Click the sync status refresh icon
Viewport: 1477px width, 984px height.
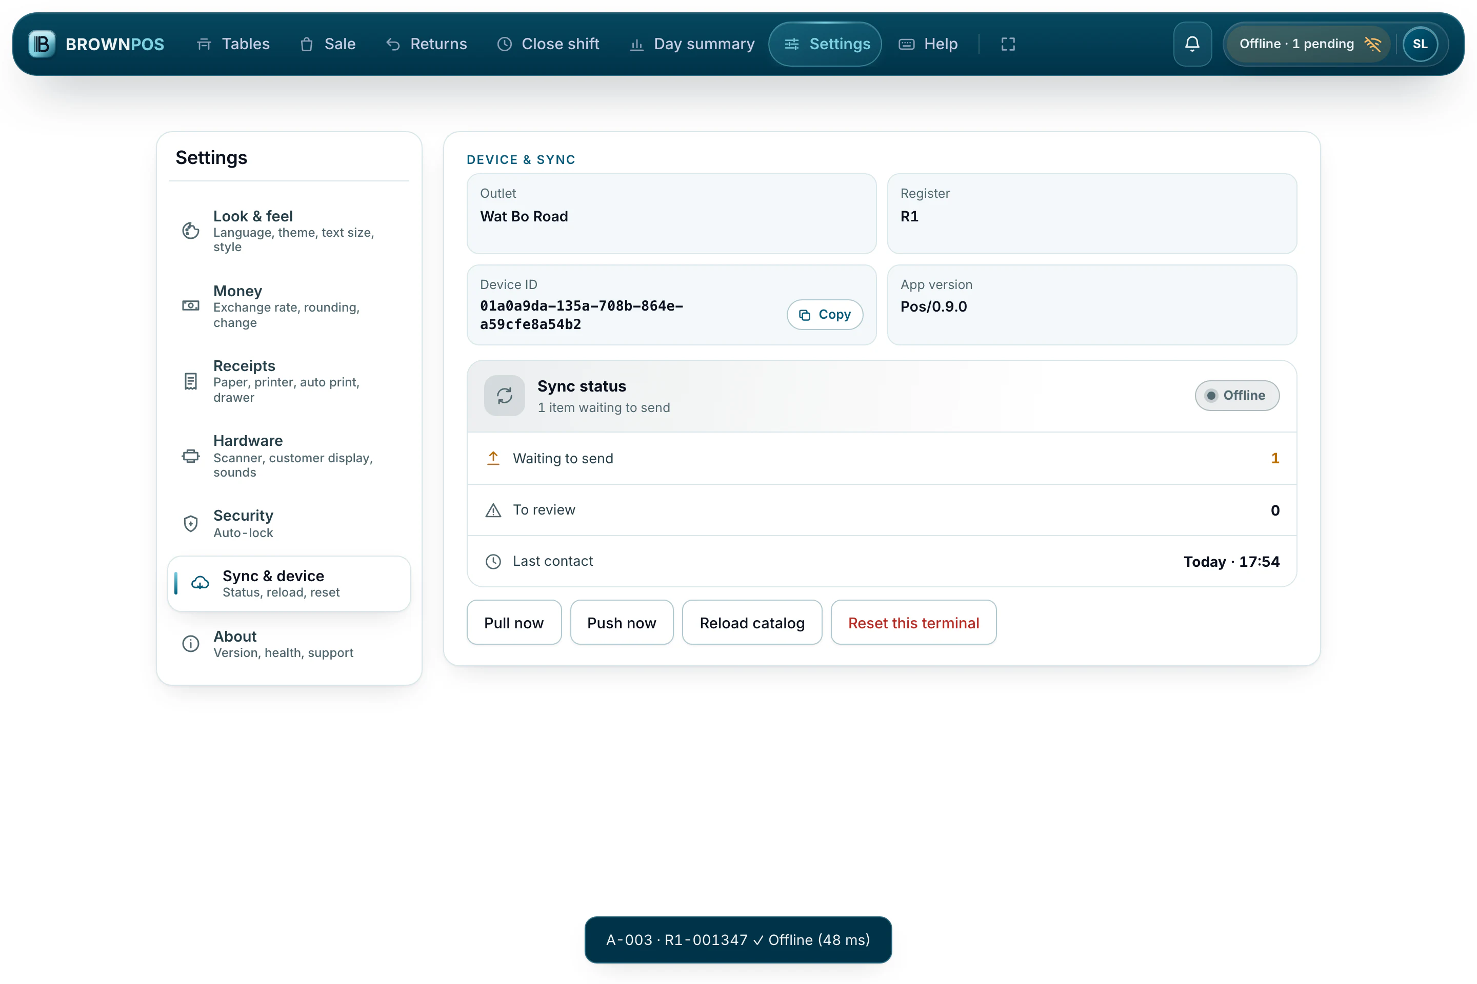[504, 395]
